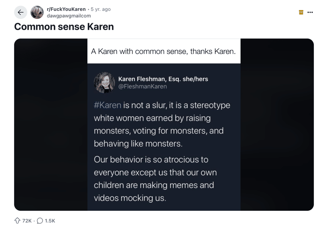Image resolution: width=321 pixels, height=228 pixels.
Task: Click the back arrow button
Action: 20,12
